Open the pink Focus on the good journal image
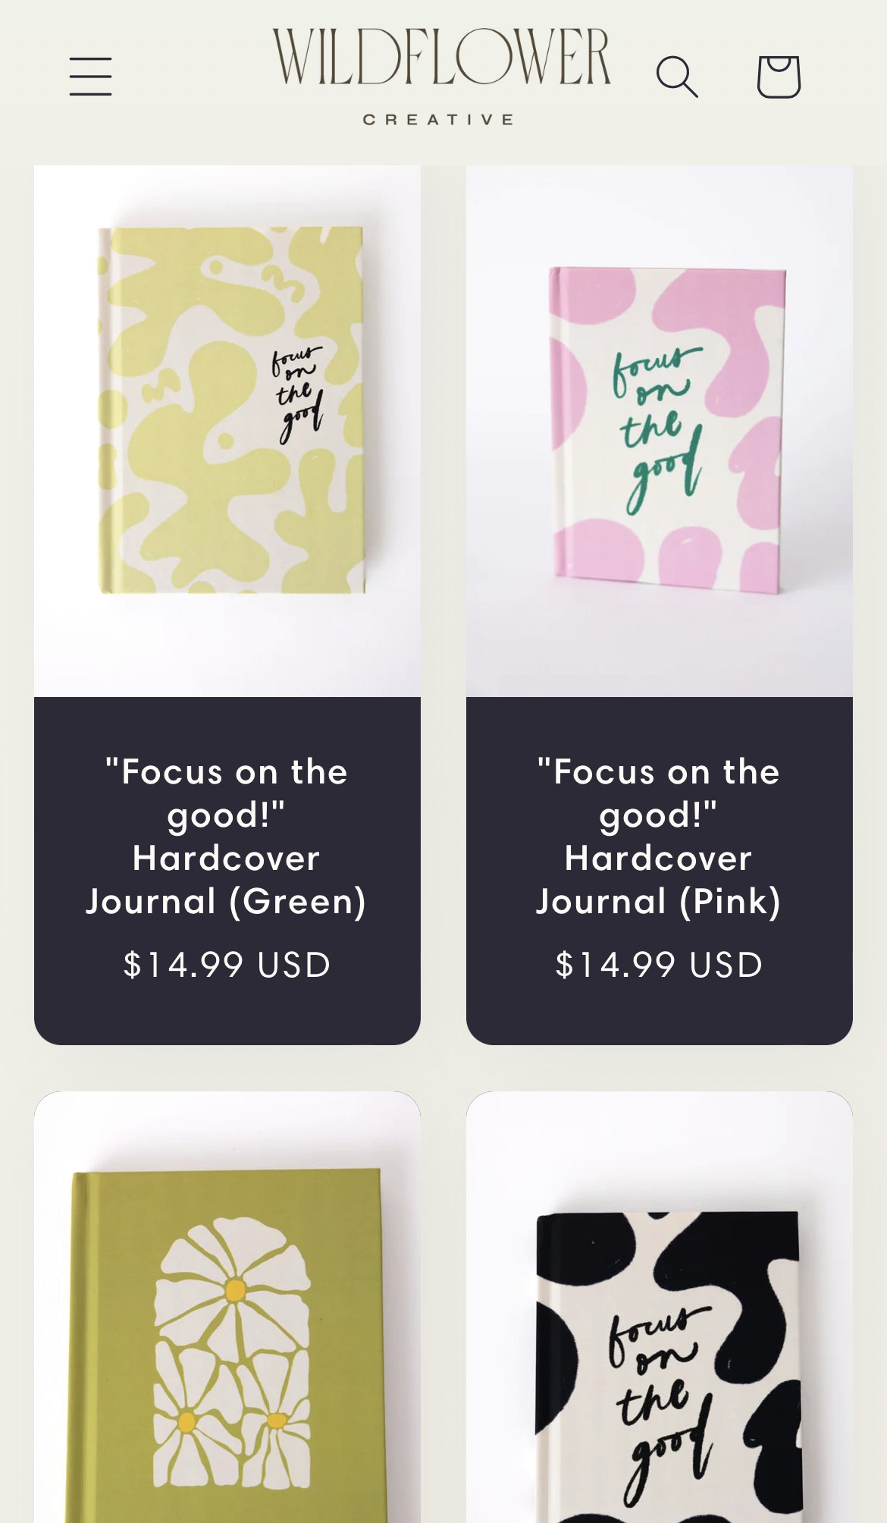 [x=660, y=431]
